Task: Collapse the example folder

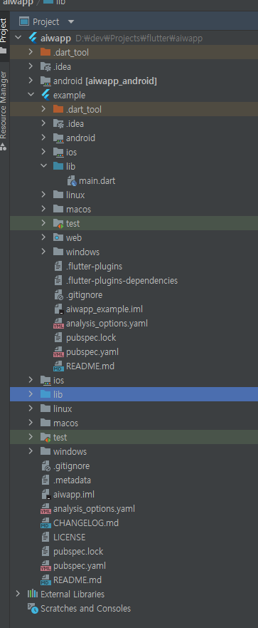Action: (x=31, y=95)
